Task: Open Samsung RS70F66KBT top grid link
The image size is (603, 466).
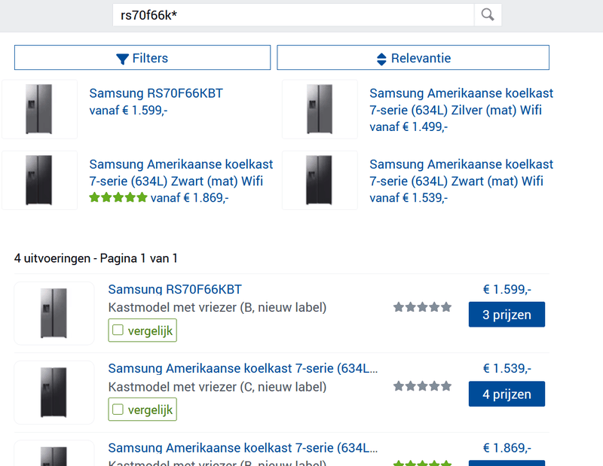Action: (x=156, y=93)
